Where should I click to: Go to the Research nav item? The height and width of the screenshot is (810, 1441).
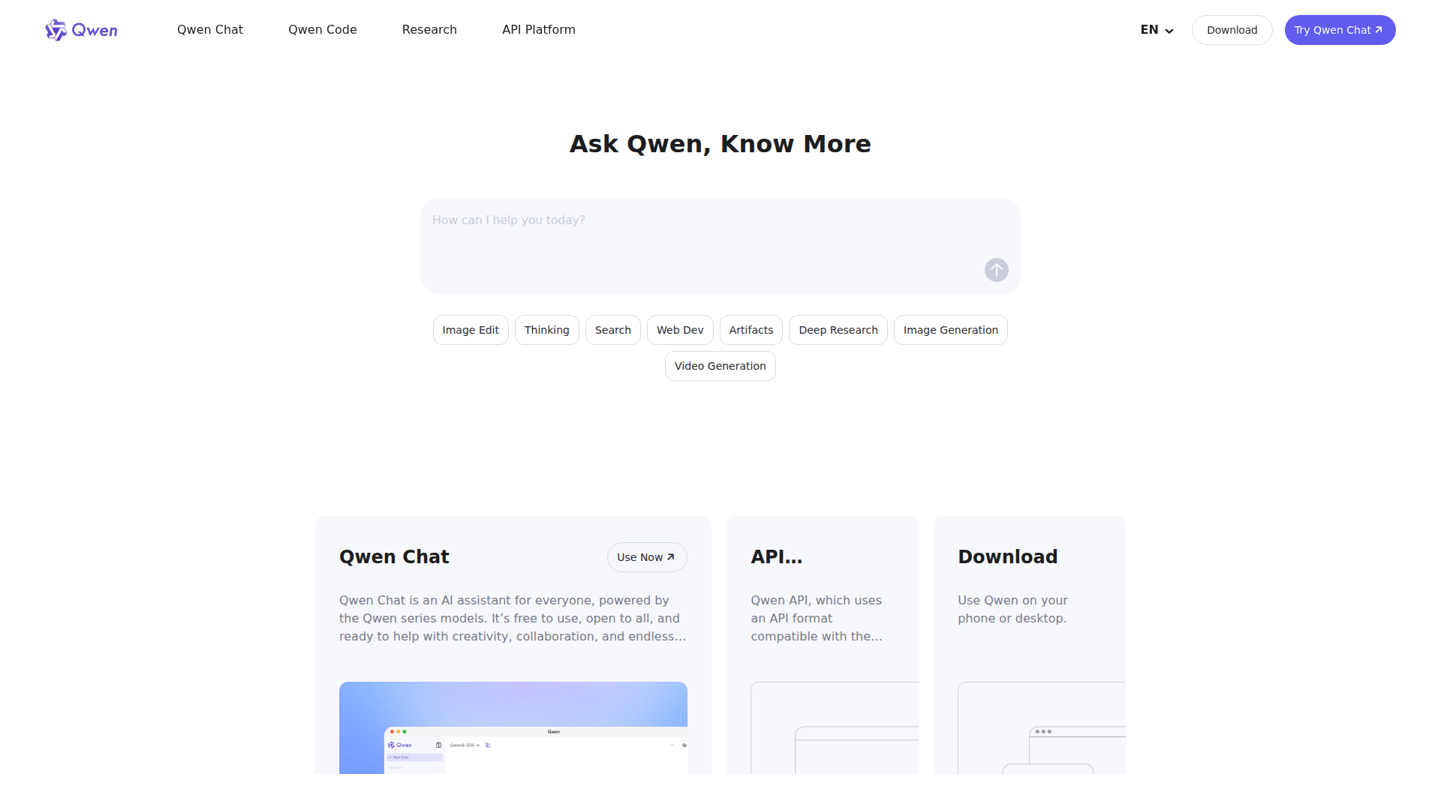(429, 30)
